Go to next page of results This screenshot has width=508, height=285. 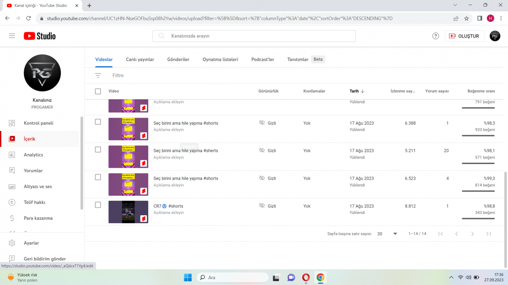point(472,233)
